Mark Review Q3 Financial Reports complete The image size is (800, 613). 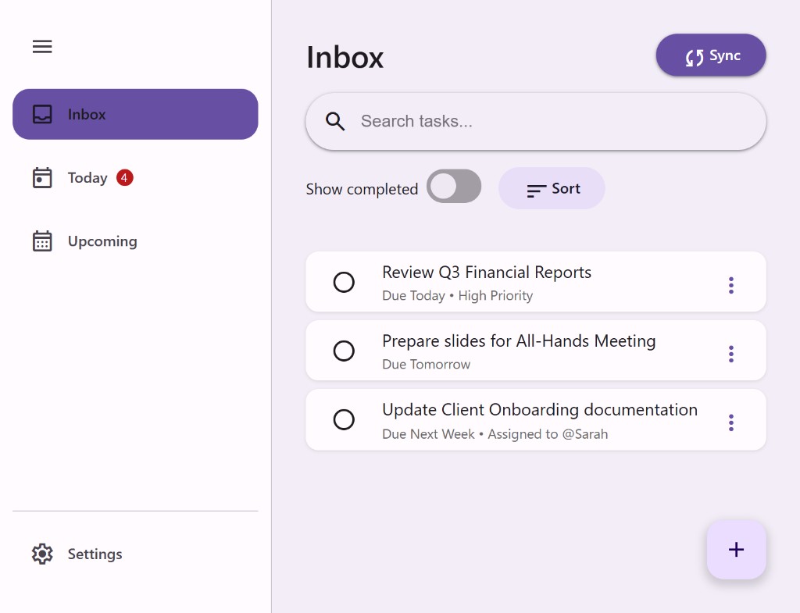click(x=344, y=282)
